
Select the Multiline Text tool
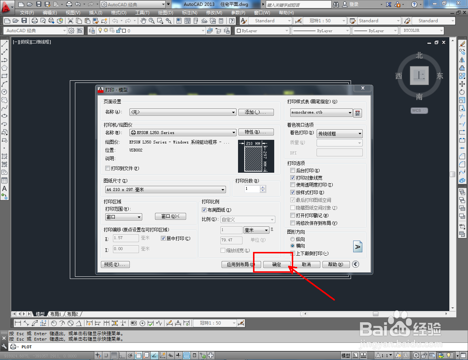[4, 189]
